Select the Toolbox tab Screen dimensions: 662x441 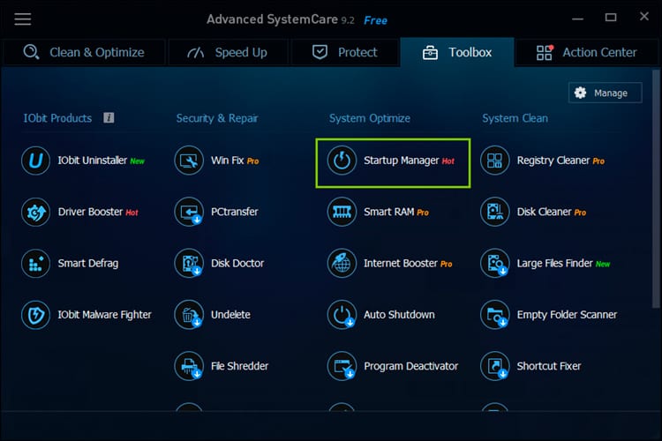457,52
